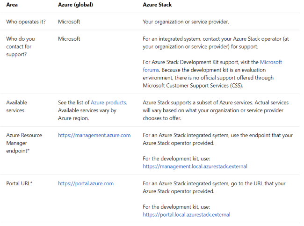The height and width of the screenshot is (226, 304).
Task: Click the 'Who do you contact for support?' cell
Action: point(21,47)
